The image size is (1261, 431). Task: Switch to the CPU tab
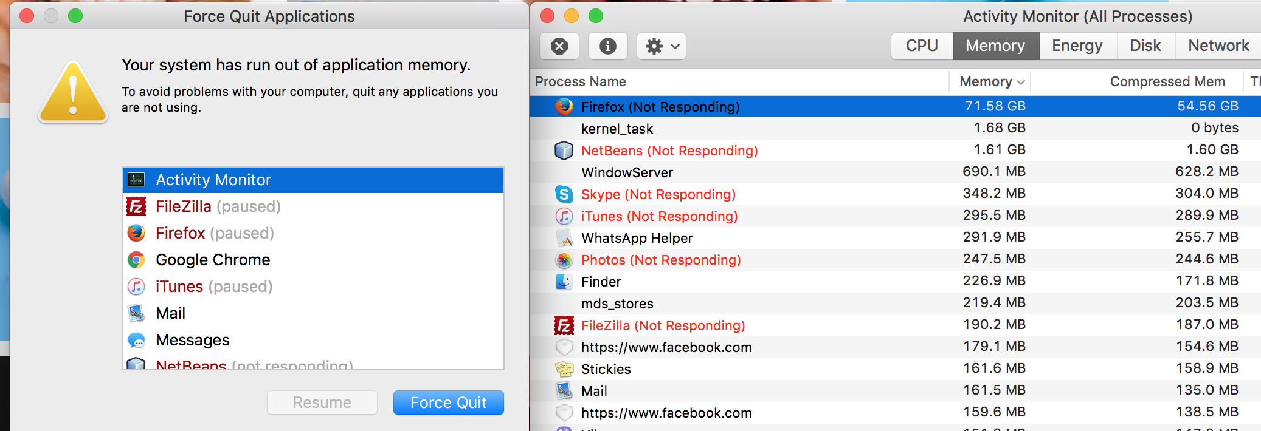point(922,46)
